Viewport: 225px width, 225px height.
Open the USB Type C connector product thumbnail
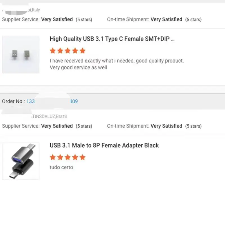click(x=21, y=55)
